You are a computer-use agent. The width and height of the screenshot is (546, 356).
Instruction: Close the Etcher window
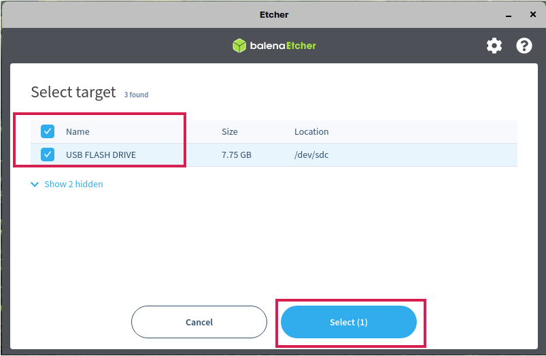(533, 14)
